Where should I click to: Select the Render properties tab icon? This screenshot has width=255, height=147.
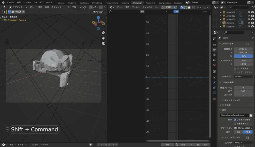214,45
